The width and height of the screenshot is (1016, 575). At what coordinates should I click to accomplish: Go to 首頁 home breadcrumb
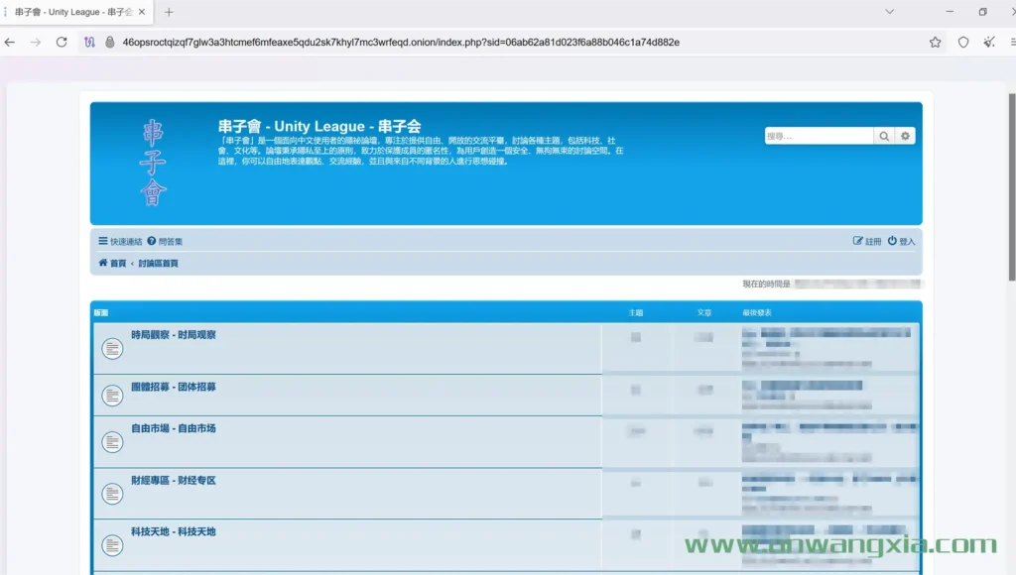coord(112,263)
